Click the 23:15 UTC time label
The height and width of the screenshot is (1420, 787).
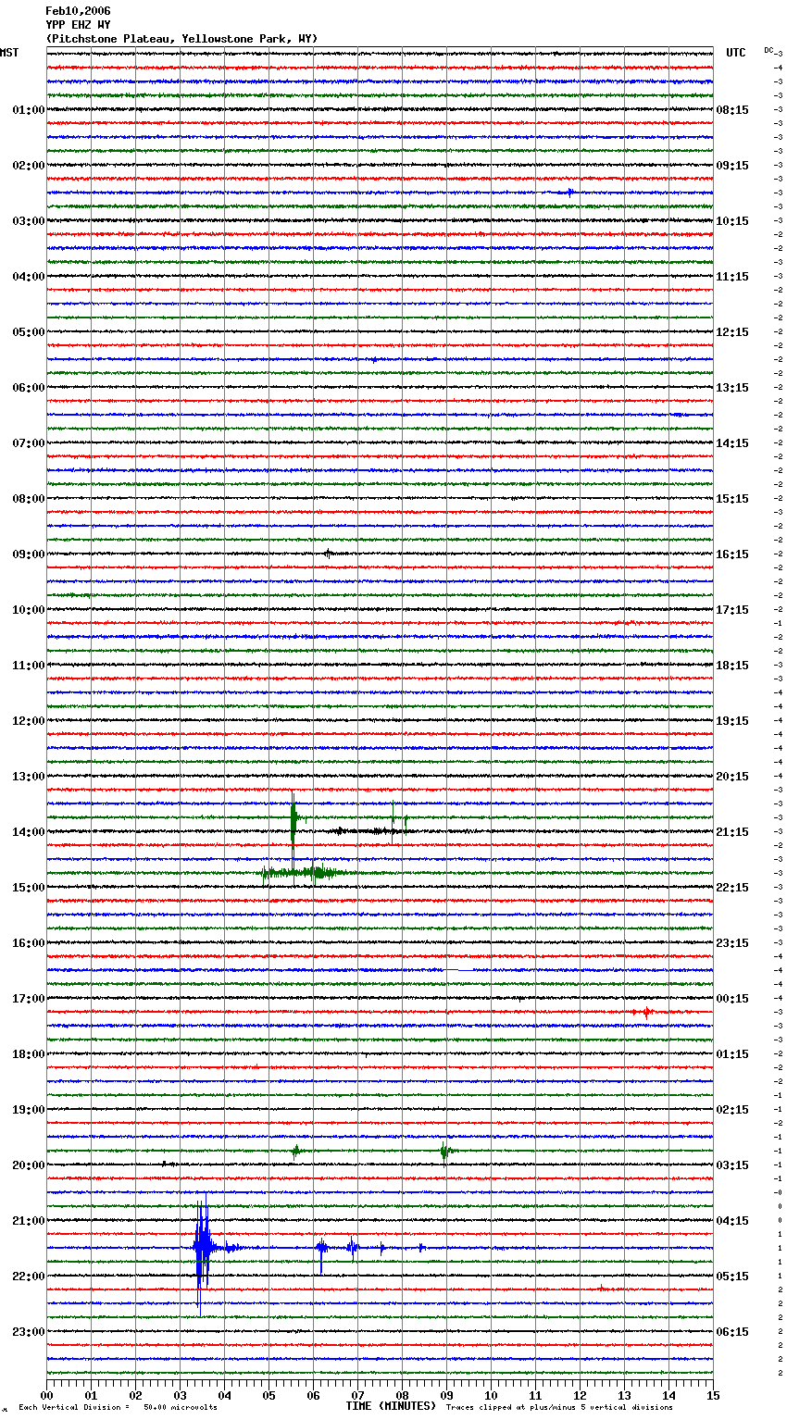732,943
